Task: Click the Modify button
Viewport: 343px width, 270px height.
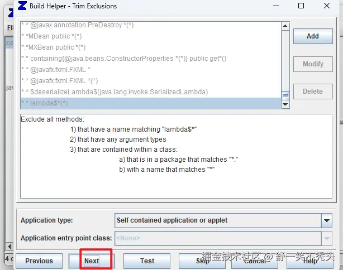Action: pyautogui.click(x=313, y=64)
